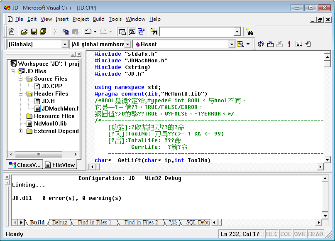Toggle the Workspace window icon

coord(122,32)
